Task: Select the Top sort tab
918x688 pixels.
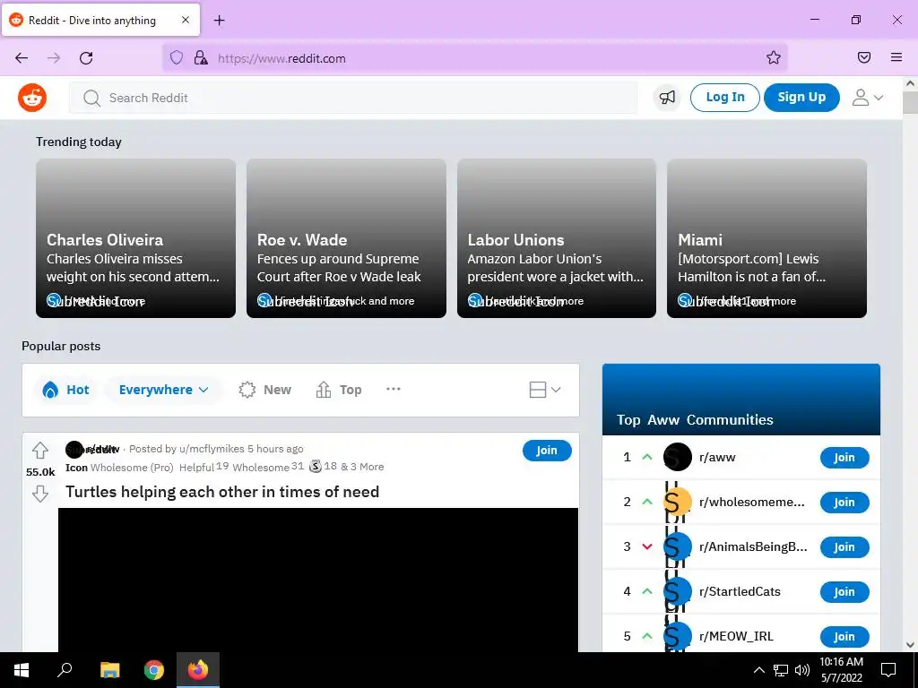Action: pos(338,390)
